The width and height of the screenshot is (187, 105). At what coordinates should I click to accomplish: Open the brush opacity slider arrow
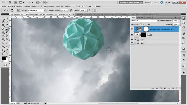pos(67,10)
